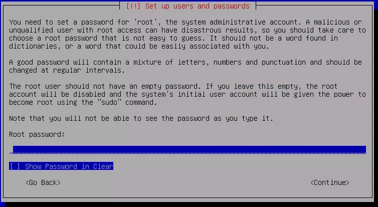Click the [!!] priority marker in the title

pos(133,6)
